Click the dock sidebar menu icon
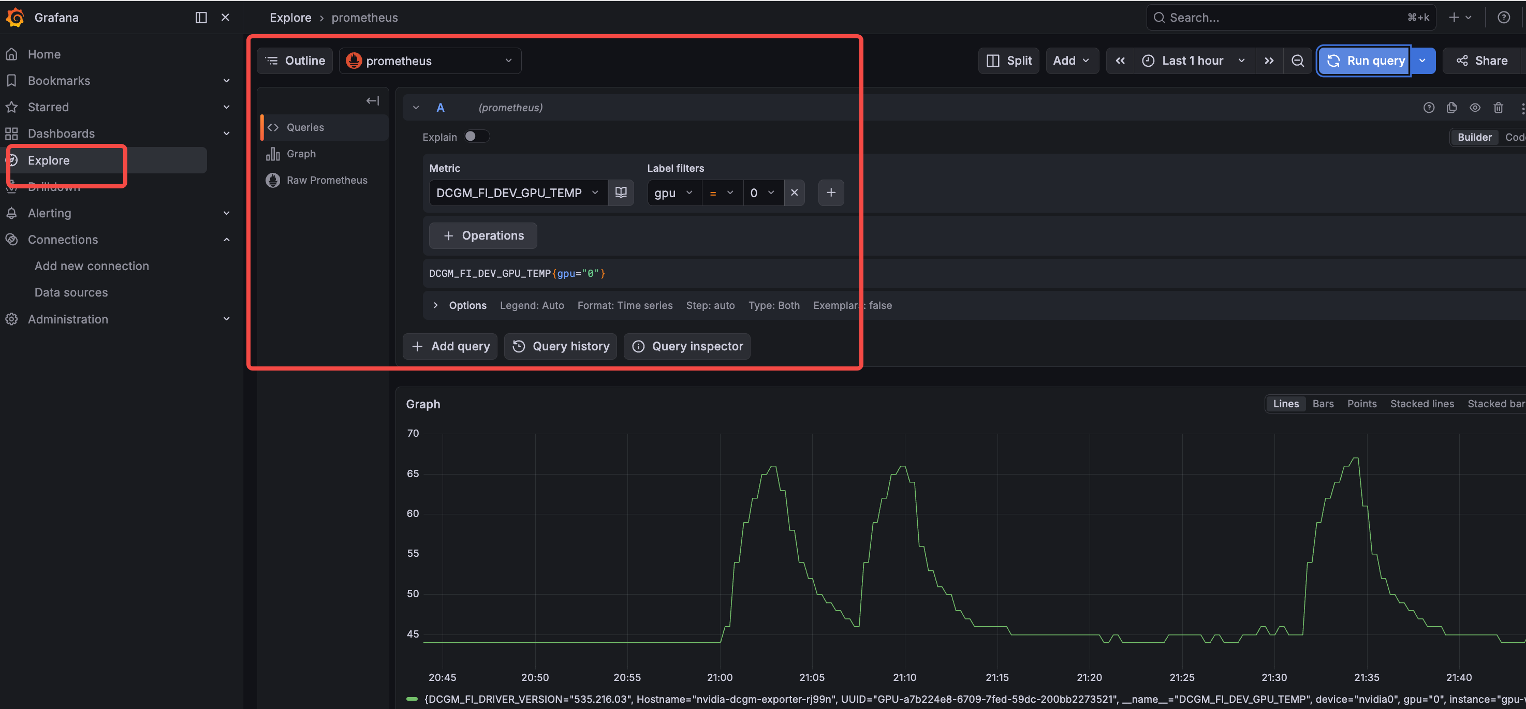The width and height of the screenshot is (1526, 709). point(201,18)
